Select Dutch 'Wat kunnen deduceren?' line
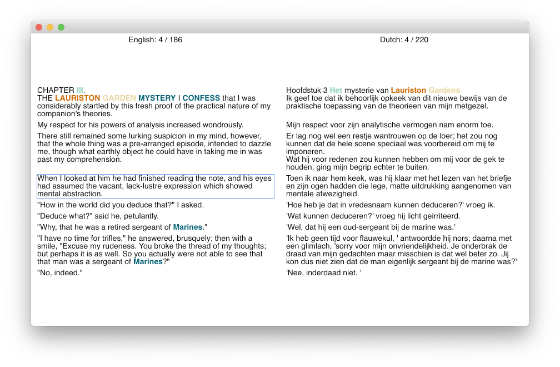This screenshot has height=367, width=560. 373,216
